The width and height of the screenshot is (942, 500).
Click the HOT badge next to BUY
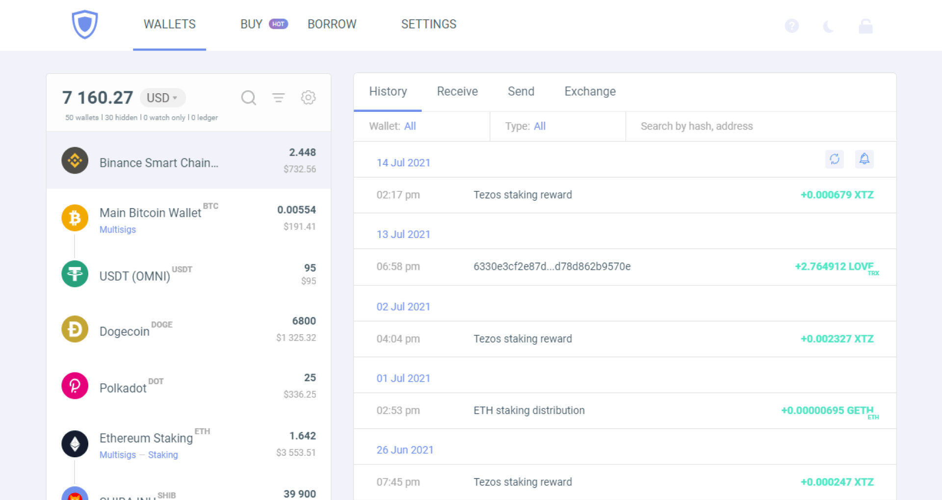pos(278,24)
